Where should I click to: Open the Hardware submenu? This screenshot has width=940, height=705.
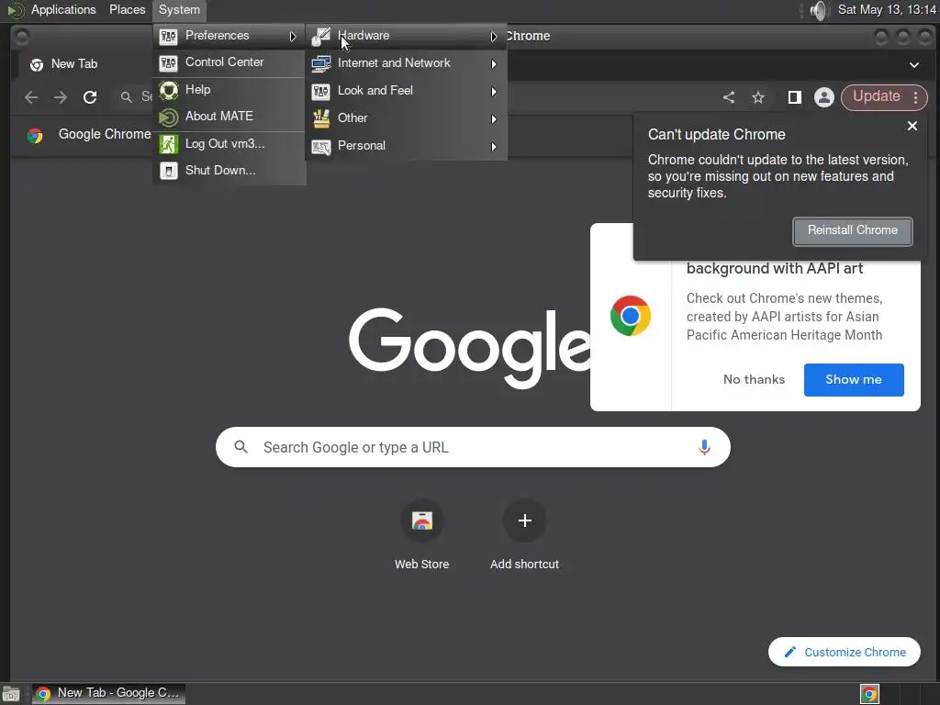407,36
